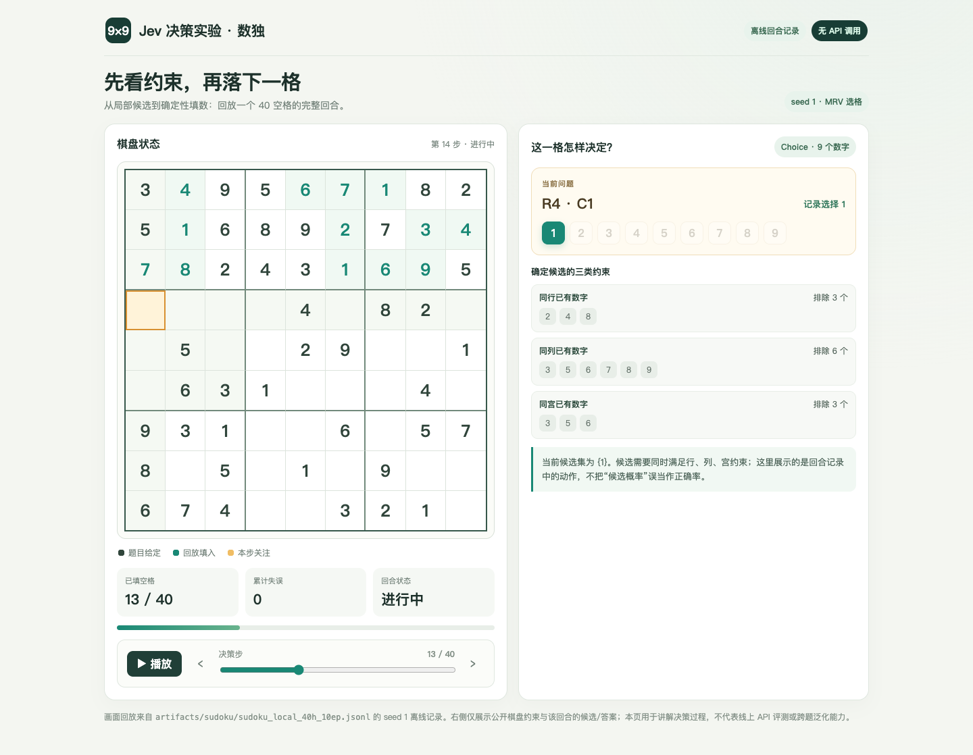Click the 这一格怎样决定? panel heading
973x755 pixels.
point(572,147)
